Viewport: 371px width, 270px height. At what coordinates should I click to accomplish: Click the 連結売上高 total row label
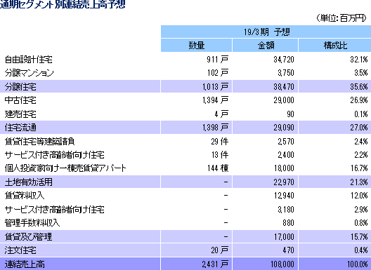coord(25,264)
